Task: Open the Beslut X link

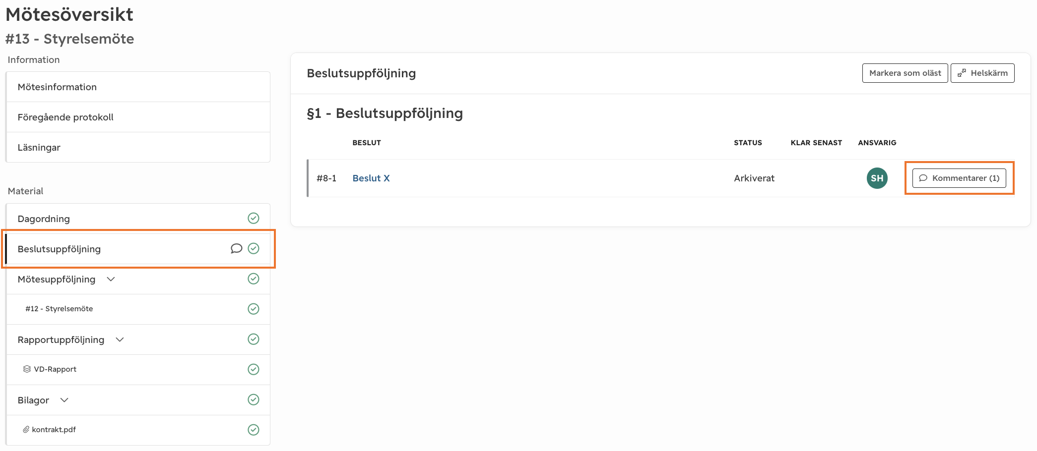Action: point(371,178)
